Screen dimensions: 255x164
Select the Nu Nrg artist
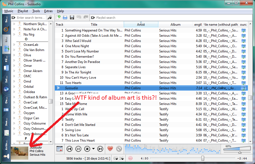[x=29, y=35]
